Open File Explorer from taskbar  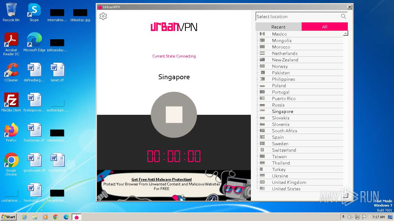coord(35,217)
